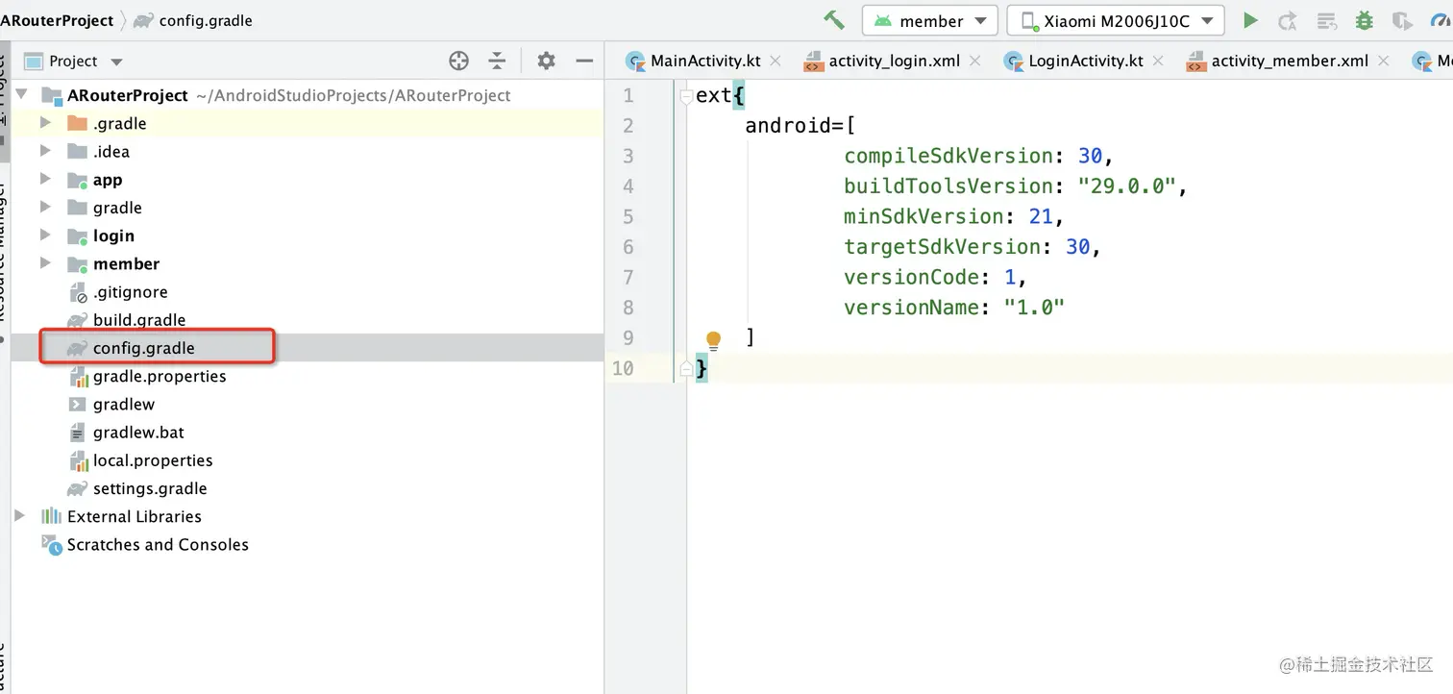Click the hammer Make Project icon
This screenshot has height=694, width=1453.
click(x=833, y=20)
